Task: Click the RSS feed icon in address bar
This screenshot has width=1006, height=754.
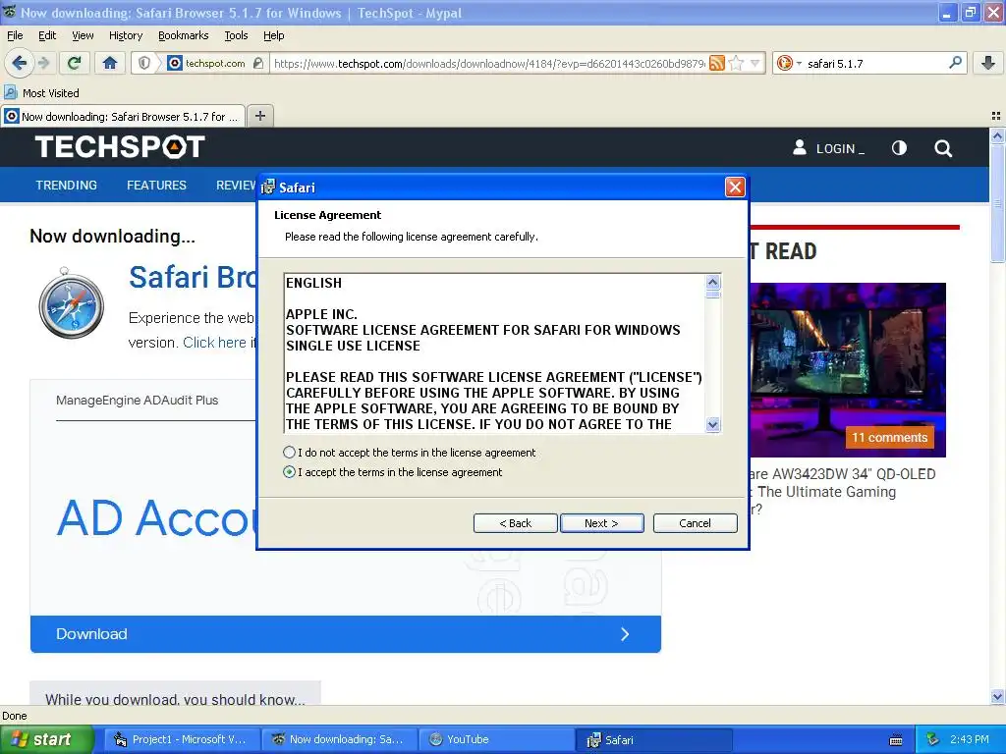Action: 717,63
